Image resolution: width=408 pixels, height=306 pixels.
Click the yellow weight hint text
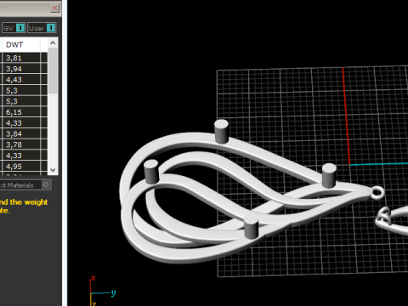pos(24,207)
